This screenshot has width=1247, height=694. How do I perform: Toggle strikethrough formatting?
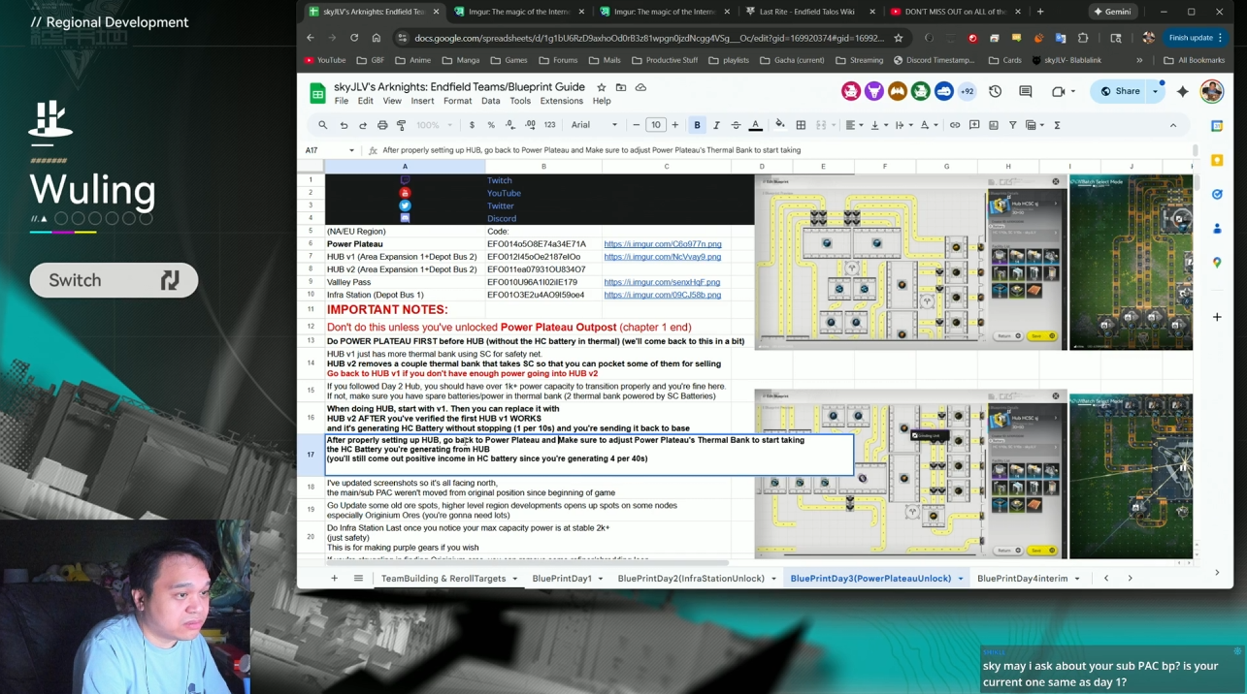[736, 125]
